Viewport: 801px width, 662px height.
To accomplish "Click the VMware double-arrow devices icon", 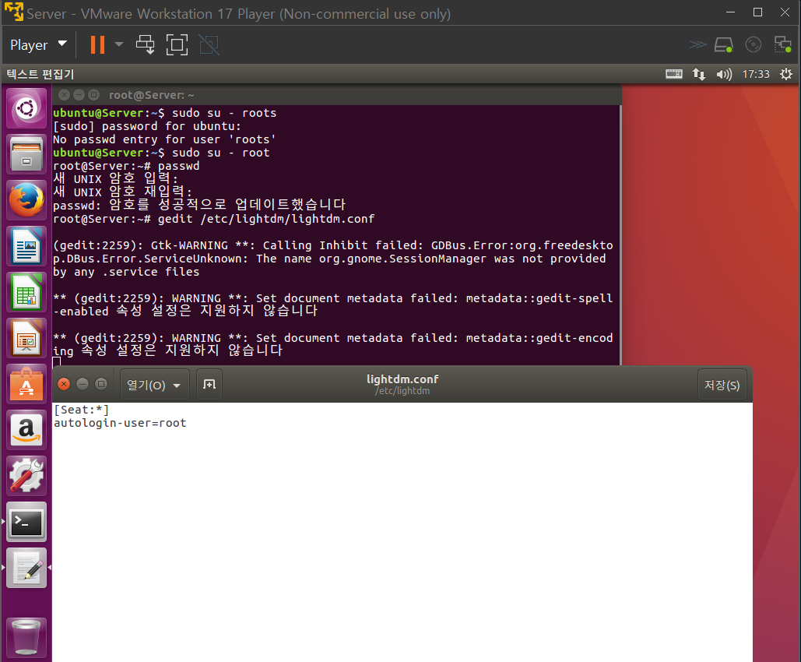I will 697,45.
